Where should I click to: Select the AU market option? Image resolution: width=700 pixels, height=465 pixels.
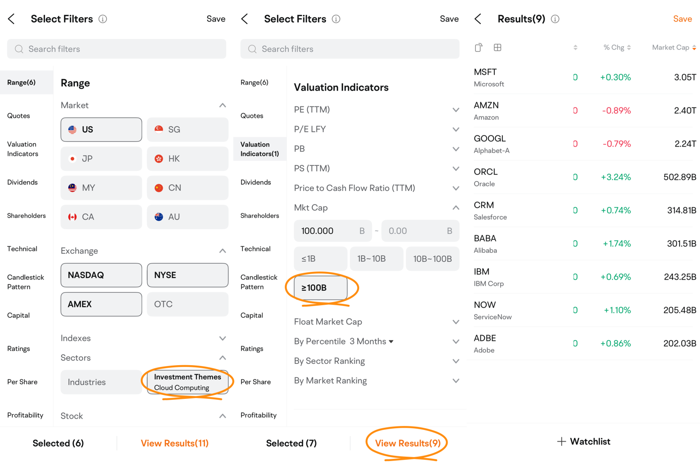pos(188,217)
